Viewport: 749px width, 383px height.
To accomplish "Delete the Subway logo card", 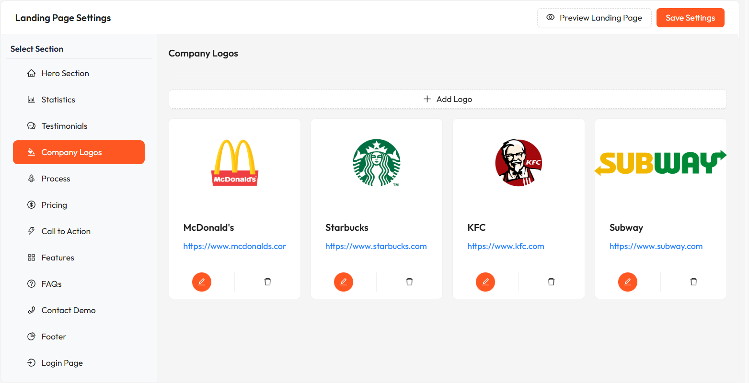I will click(693, 282).
